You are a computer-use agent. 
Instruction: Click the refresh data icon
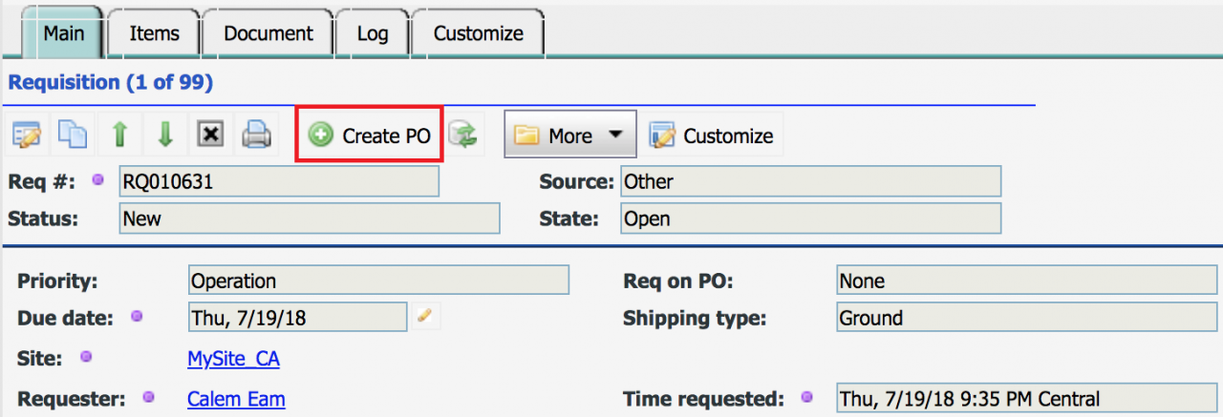tap(463, 136)
